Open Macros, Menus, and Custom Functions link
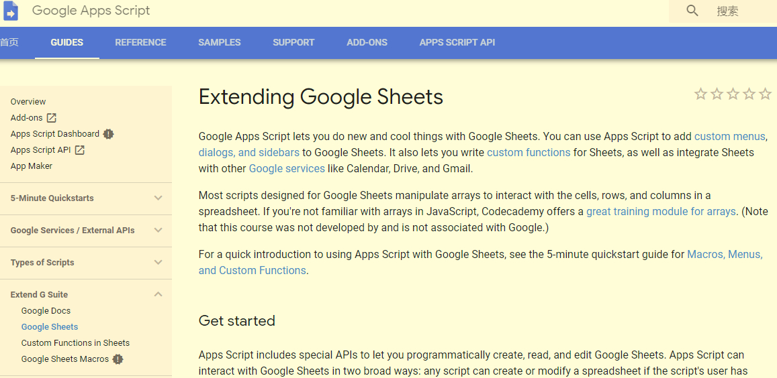 coord(725,254)
